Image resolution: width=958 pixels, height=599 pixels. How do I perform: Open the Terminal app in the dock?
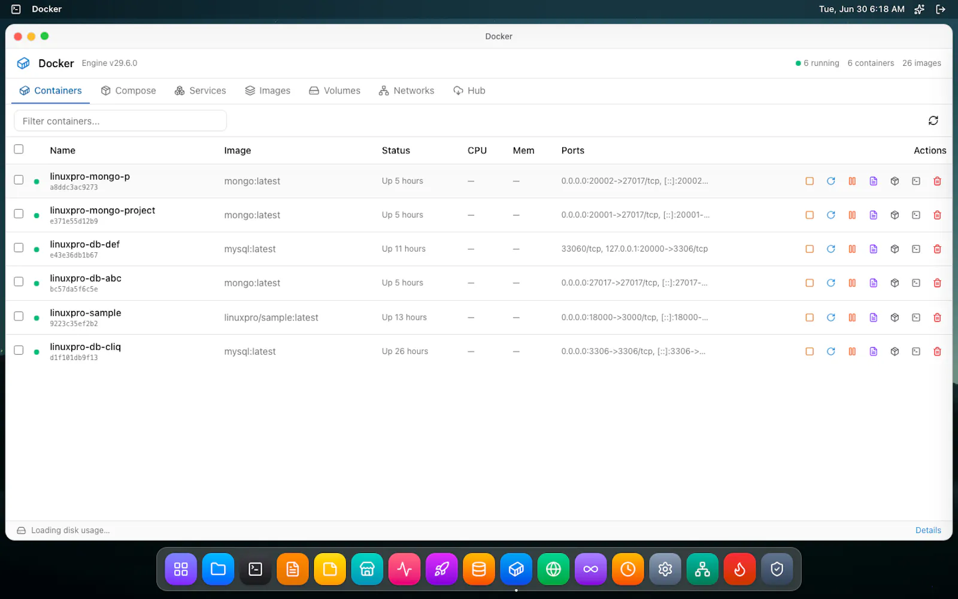point(256,569)
